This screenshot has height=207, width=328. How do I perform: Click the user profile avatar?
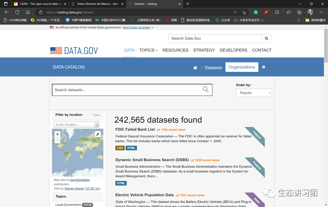pyautogui.click(x=310, y=12)
